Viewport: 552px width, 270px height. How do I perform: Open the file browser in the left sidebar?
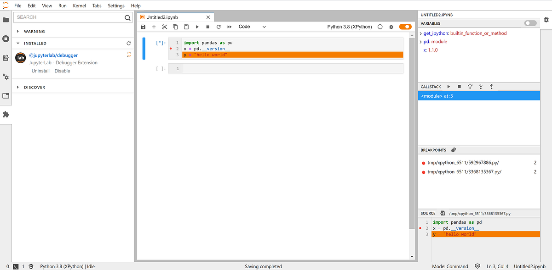pos(6,20)
